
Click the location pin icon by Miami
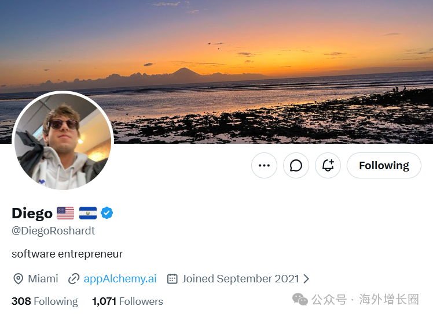tap(18, 279)
